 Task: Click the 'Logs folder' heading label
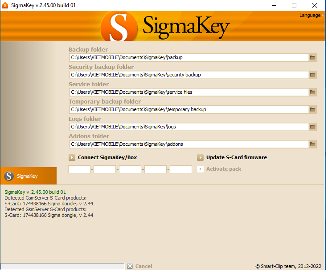coord(85,119)
